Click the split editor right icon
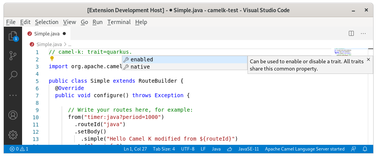Viewport: 377px width, 157px height. [351, 34]
